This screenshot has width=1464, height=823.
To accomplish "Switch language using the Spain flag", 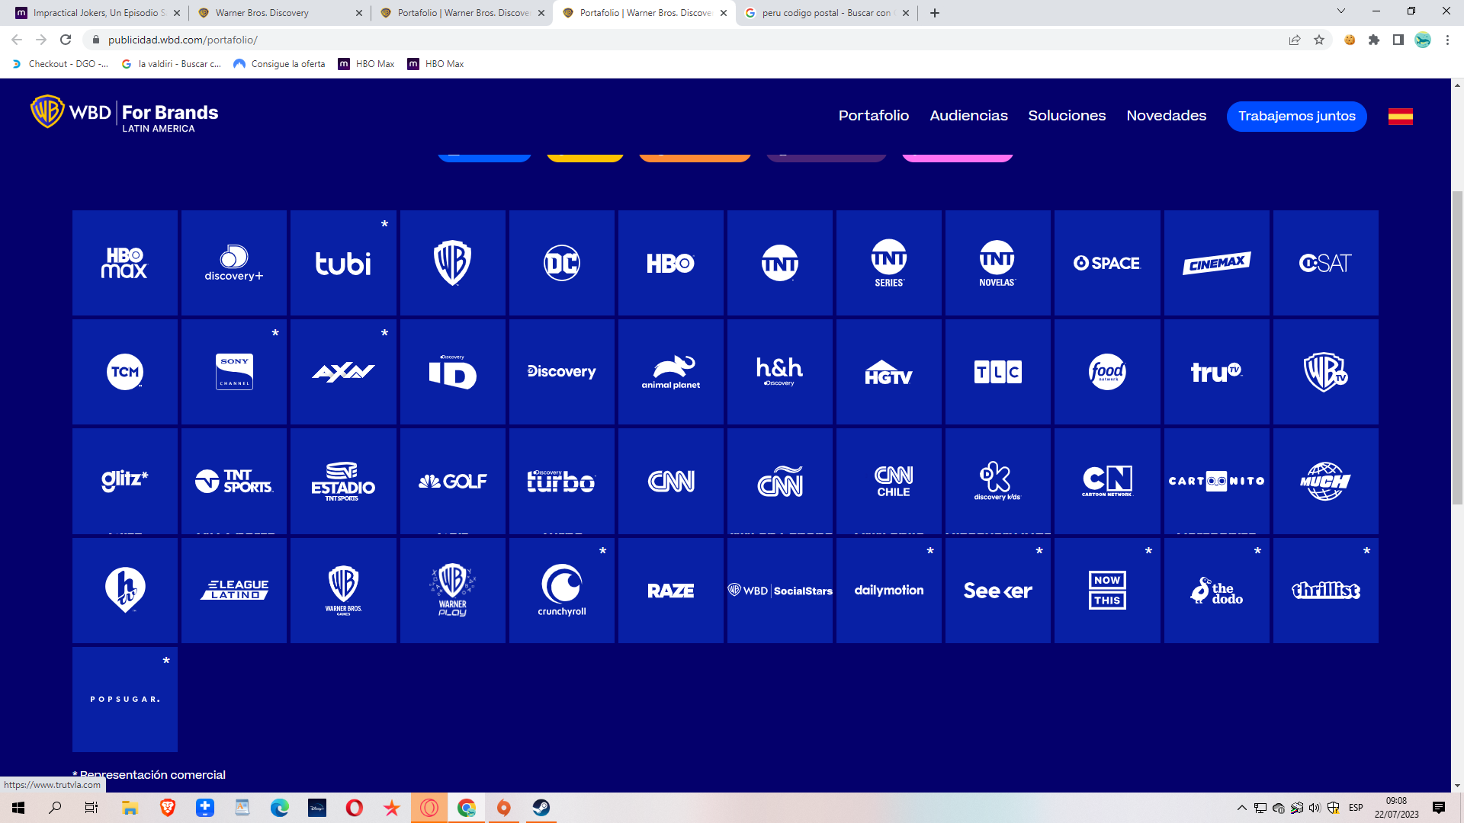I will [x=1401, y=116].
